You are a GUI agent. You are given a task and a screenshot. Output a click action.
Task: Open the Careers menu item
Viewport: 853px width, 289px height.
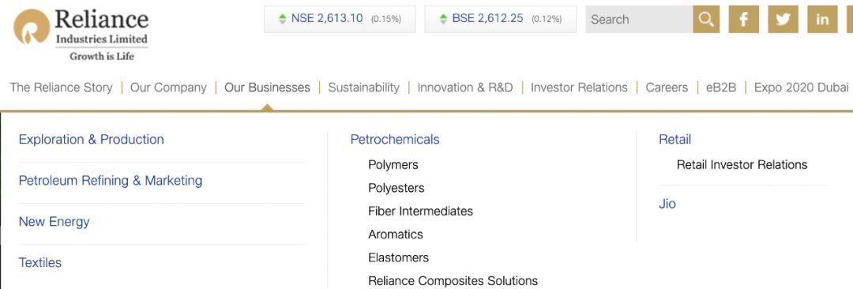667,87
